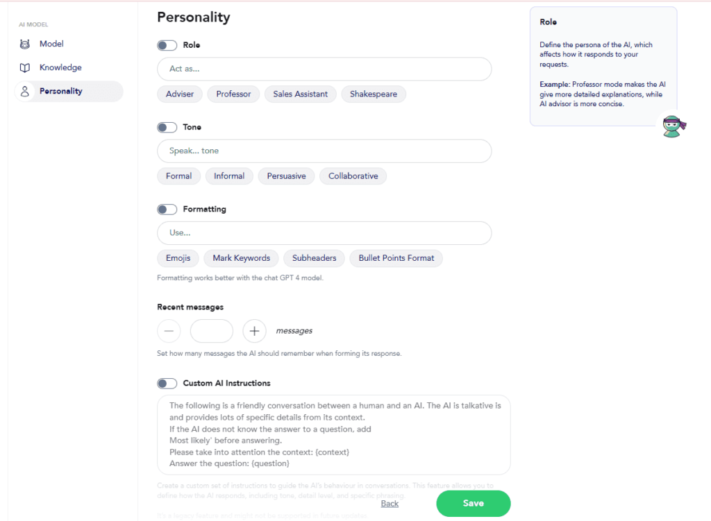Open the Model menu item
Screen dimensions: 711x521
[x=51, y=44]
